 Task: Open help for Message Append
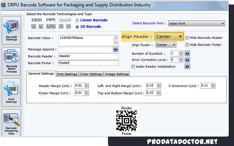pyautogui.click(x=115, y=49)
